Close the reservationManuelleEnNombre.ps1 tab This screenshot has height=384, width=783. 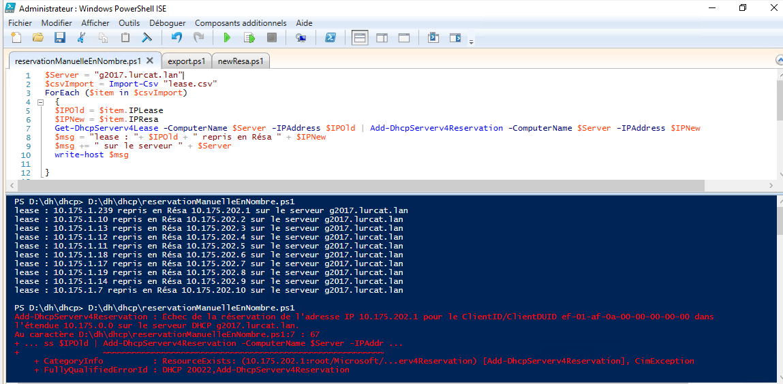(x=150, y=61)
